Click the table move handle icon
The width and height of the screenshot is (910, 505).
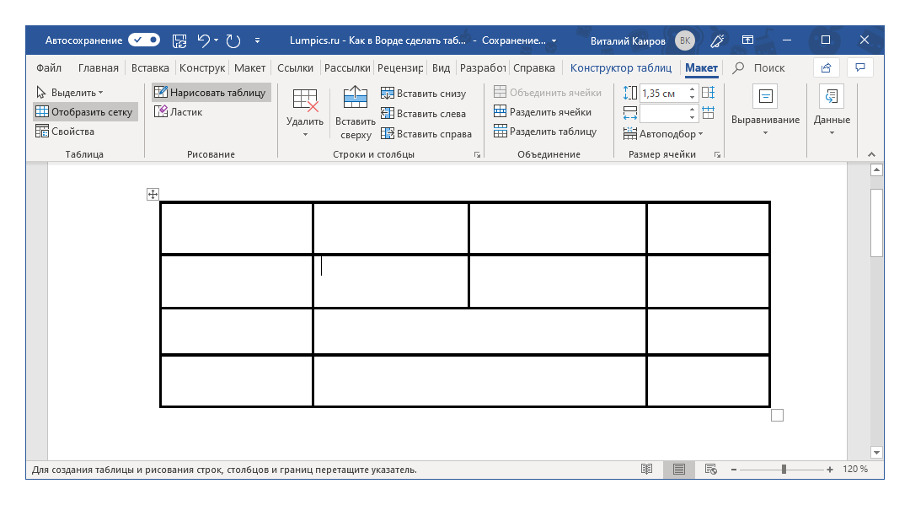point(153,195)
